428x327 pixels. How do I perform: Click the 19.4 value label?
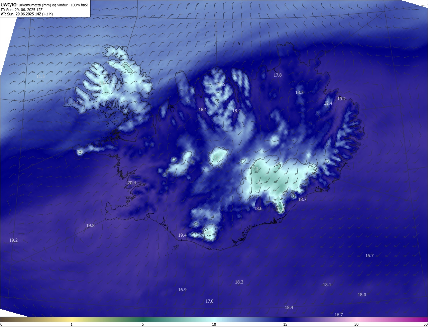coord(182,235)
